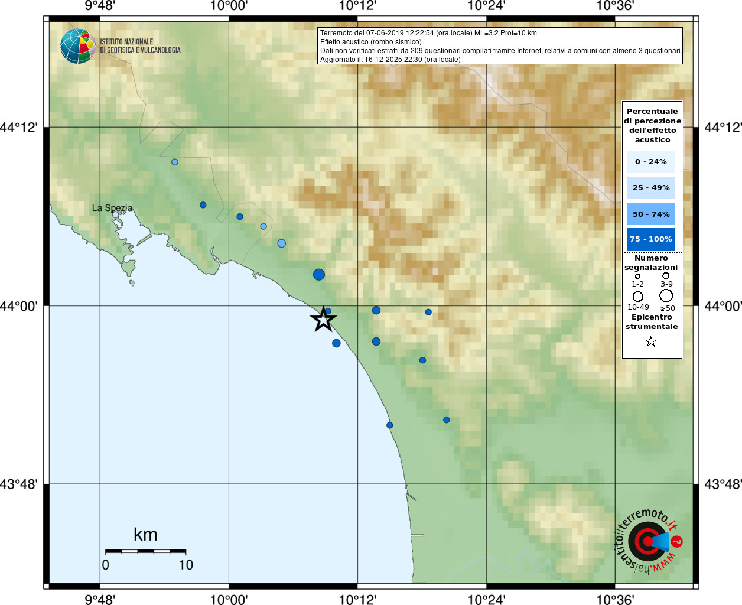Click the 'Terremoto del 07-06-2019' header line

click(x=429, y=33)
